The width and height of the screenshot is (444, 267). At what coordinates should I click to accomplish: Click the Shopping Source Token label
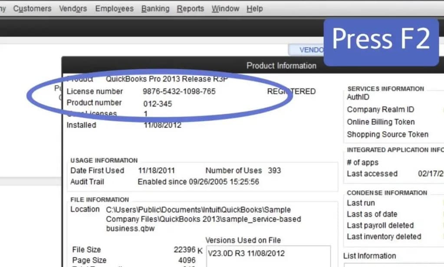(388, 135)
